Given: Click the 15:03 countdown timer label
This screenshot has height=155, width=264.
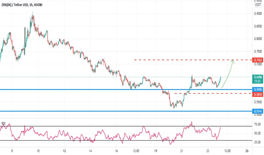Looking at the screenshot, I should (258, 81).
